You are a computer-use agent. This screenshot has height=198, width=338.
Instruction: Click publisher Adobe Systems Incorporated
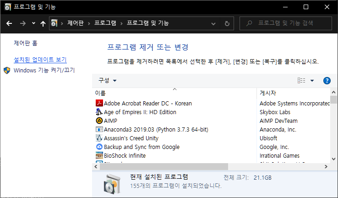click(294, 104)
